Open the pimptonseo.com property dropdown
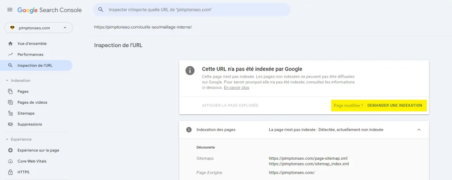The width and height of the screenshot is (452, 180). click(x=39, y=28)
